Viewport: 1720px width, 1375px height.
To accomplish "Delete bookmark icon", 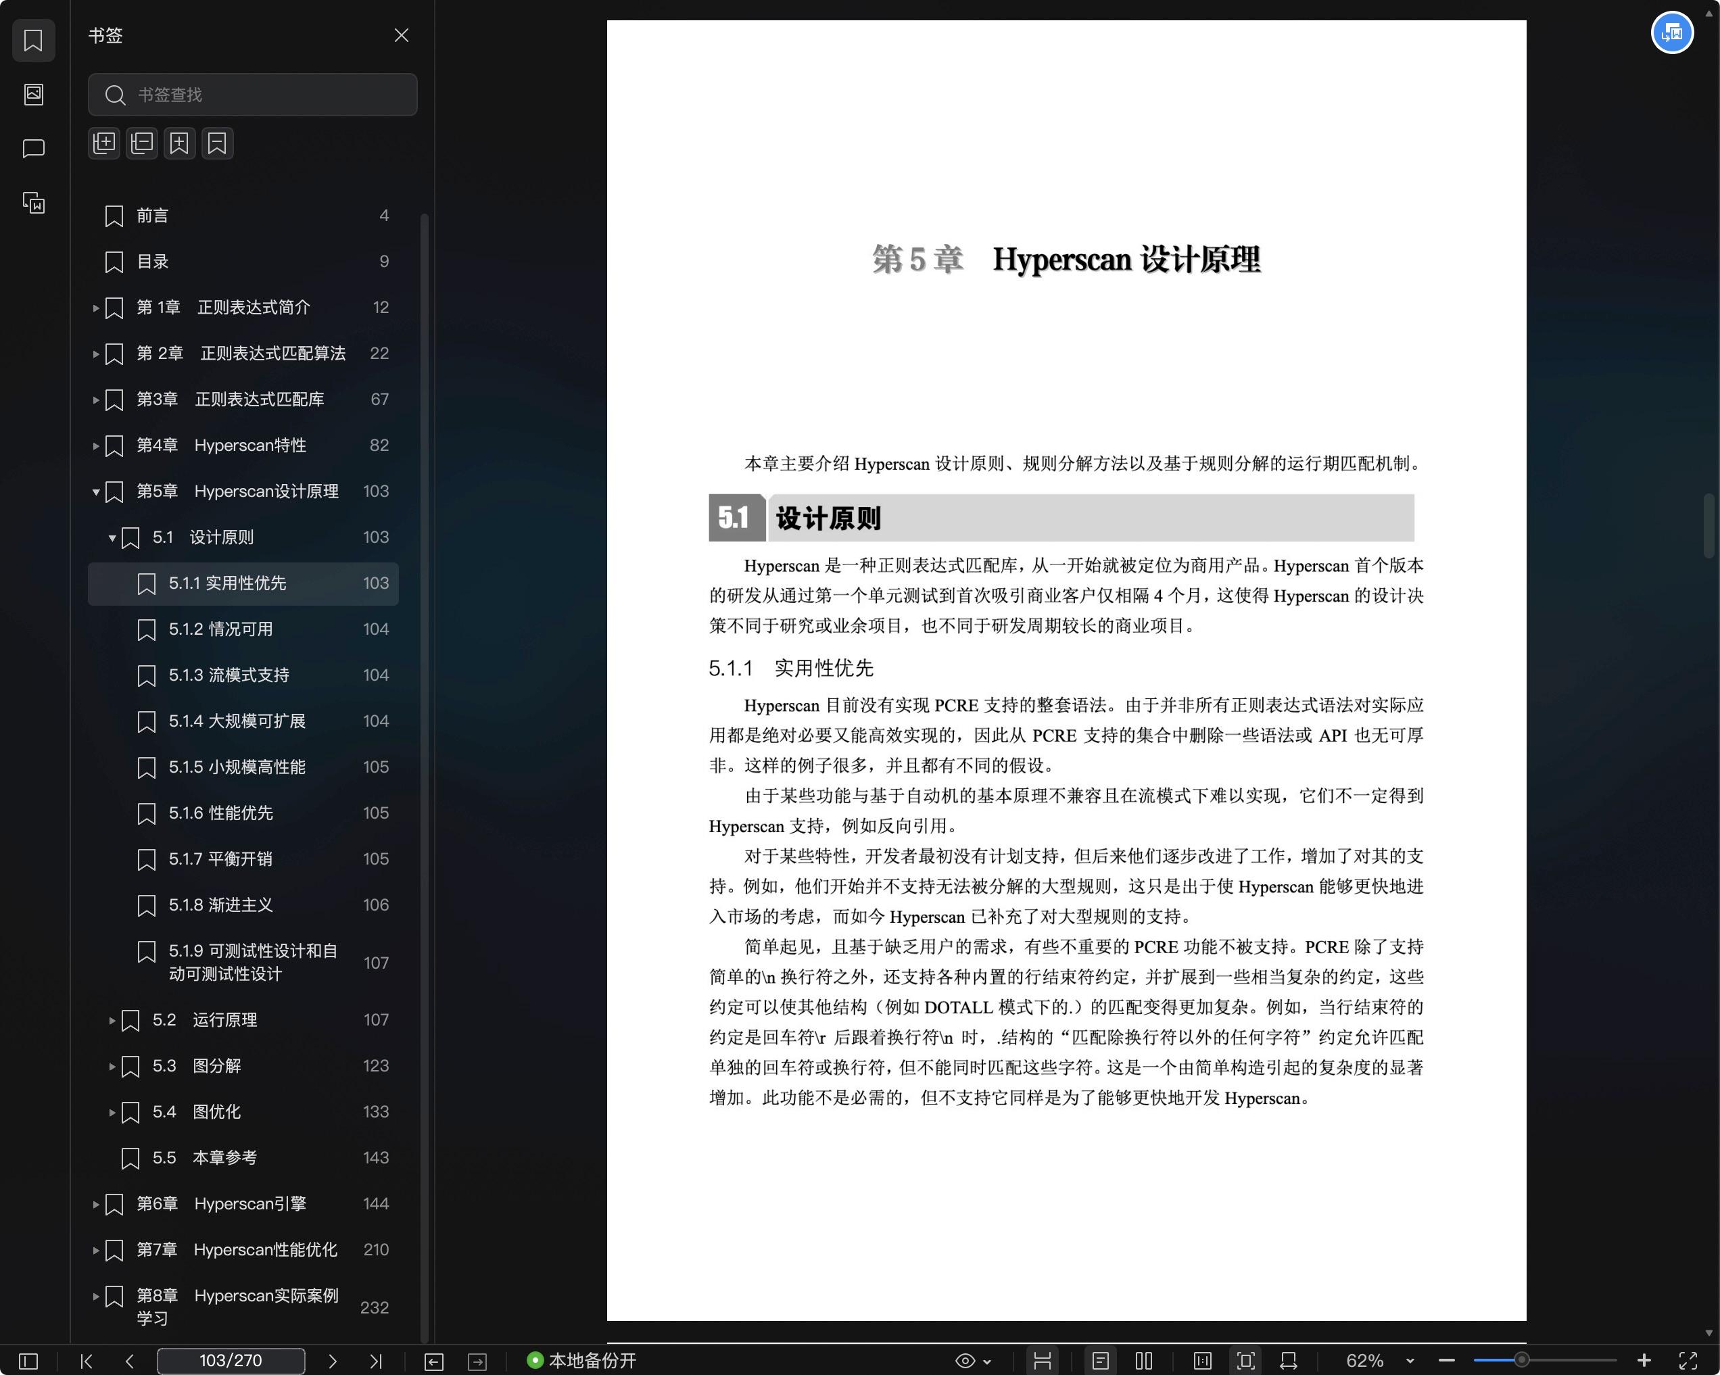I will (217, 143).
